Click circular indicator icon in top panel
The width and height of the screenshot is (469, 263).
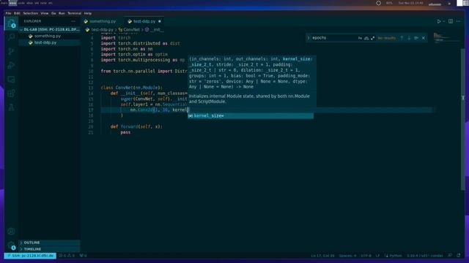tap(378, 3)
